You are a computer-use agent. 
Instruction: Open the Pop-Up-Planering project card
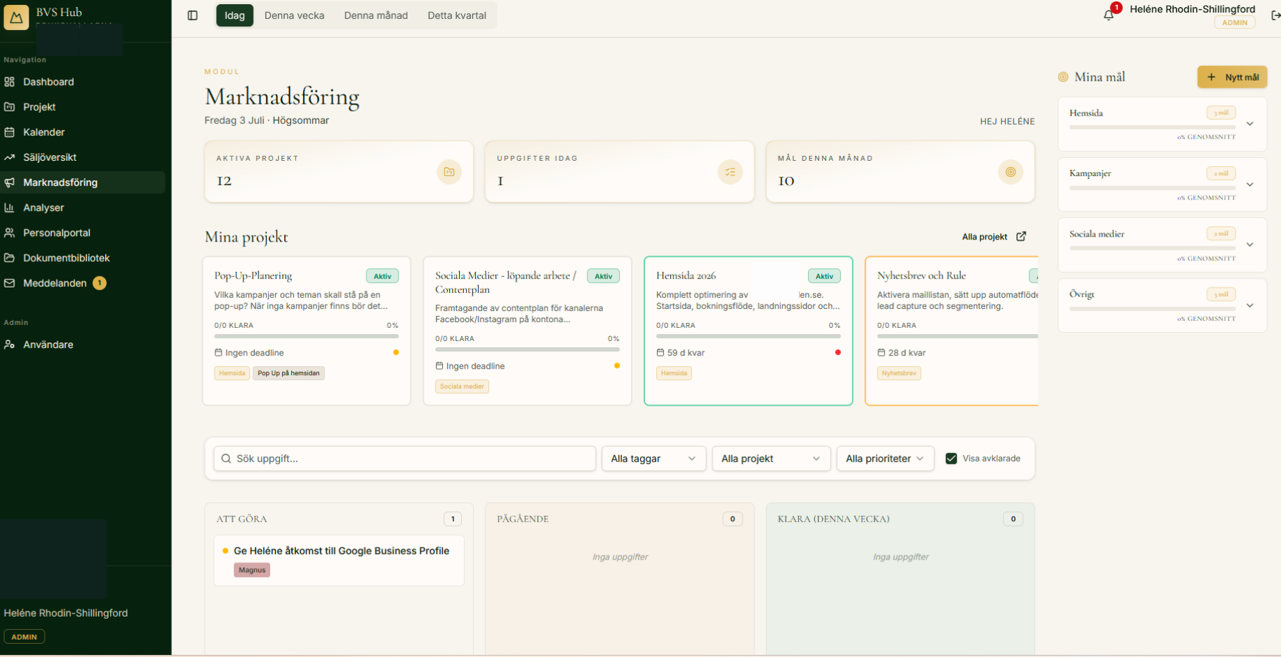coord(306,331)
